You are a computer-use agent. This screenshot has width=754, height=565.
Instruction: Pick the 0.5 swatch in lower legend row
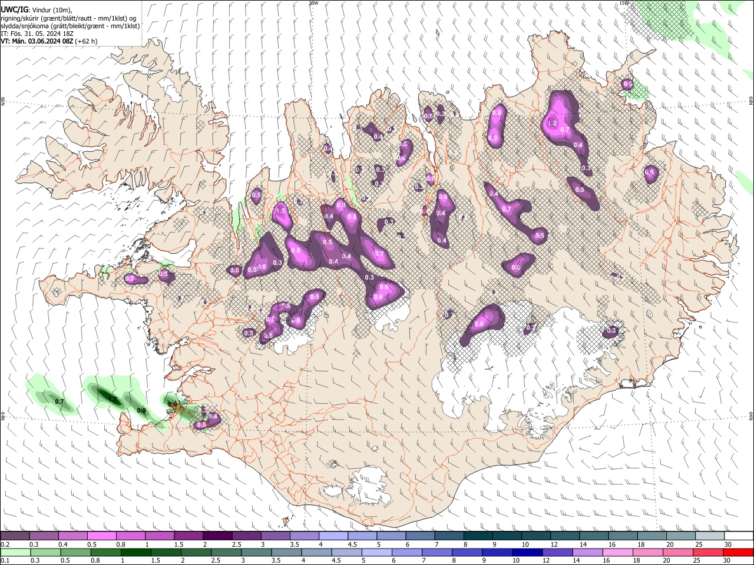75,552
